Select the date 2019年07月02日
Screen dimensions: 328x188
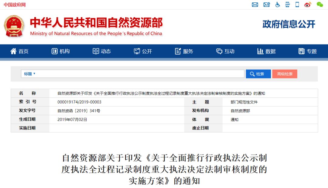point(72,120)
